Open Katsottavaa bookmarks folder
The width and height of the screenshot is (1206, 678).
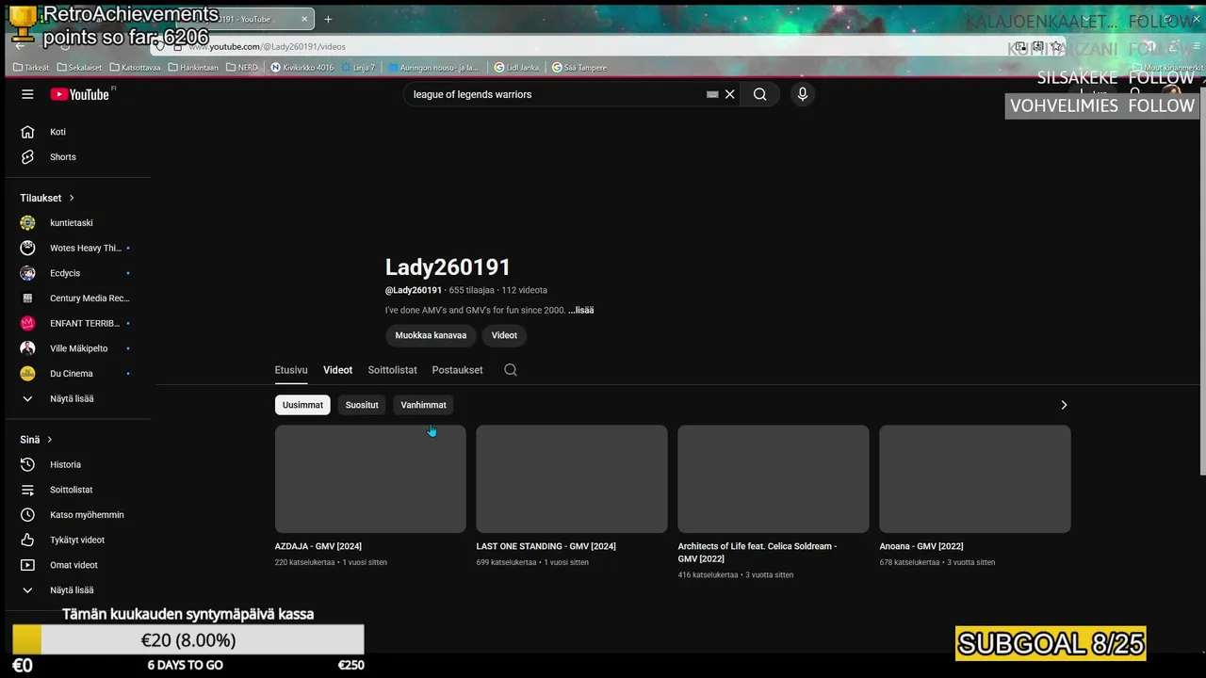pyautogui.click(x=135, y=68)
